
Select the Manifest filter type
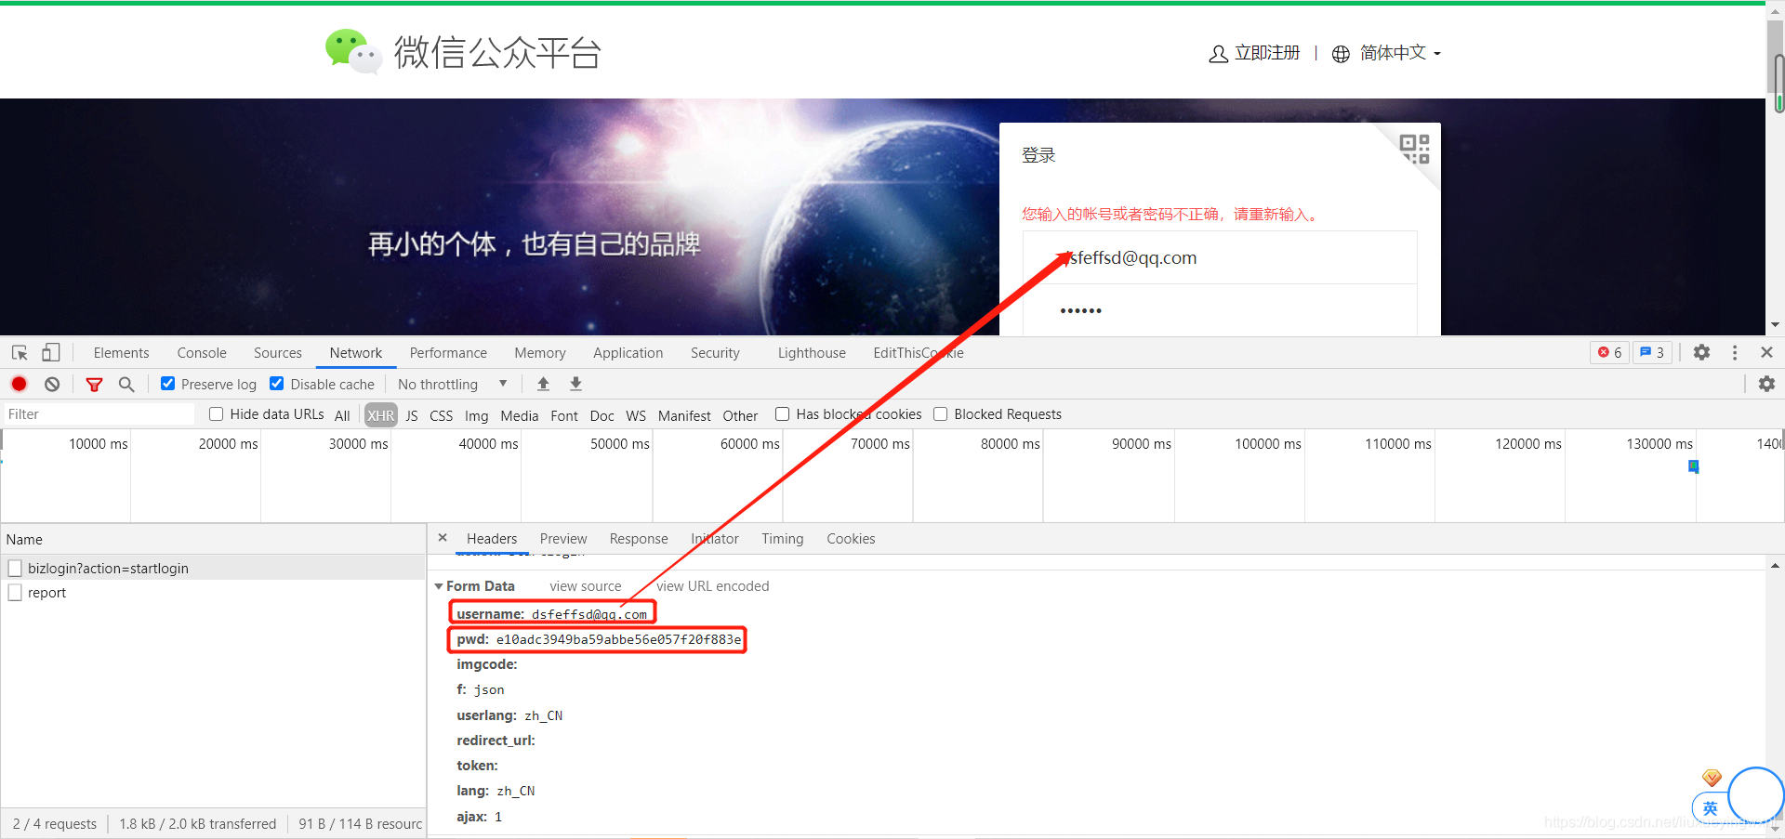click(684, 415)
